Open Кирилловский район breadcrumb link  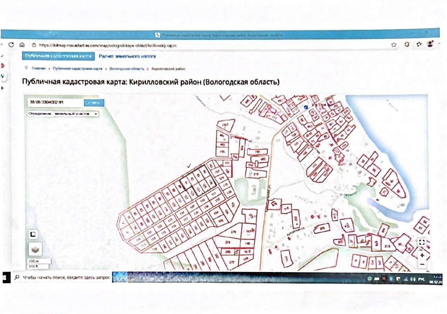click(x=169, y=69)
